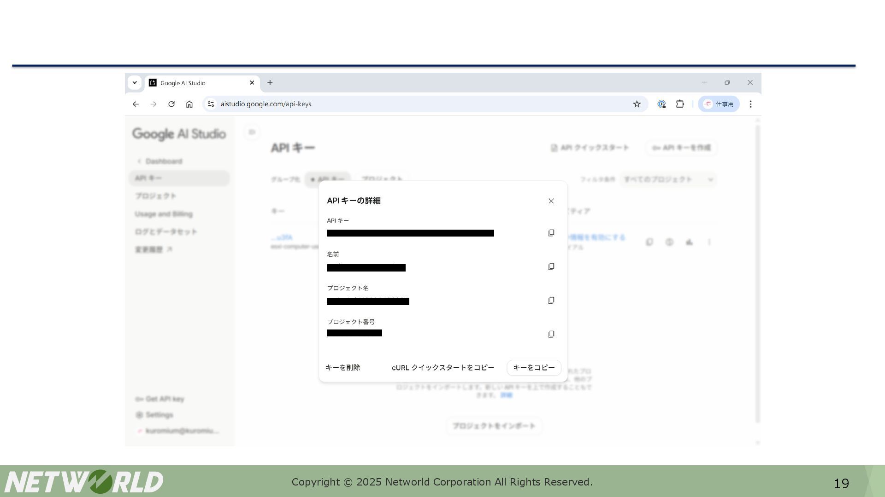
Task: Open a new browser tab
Action: [x=270, y=83]
